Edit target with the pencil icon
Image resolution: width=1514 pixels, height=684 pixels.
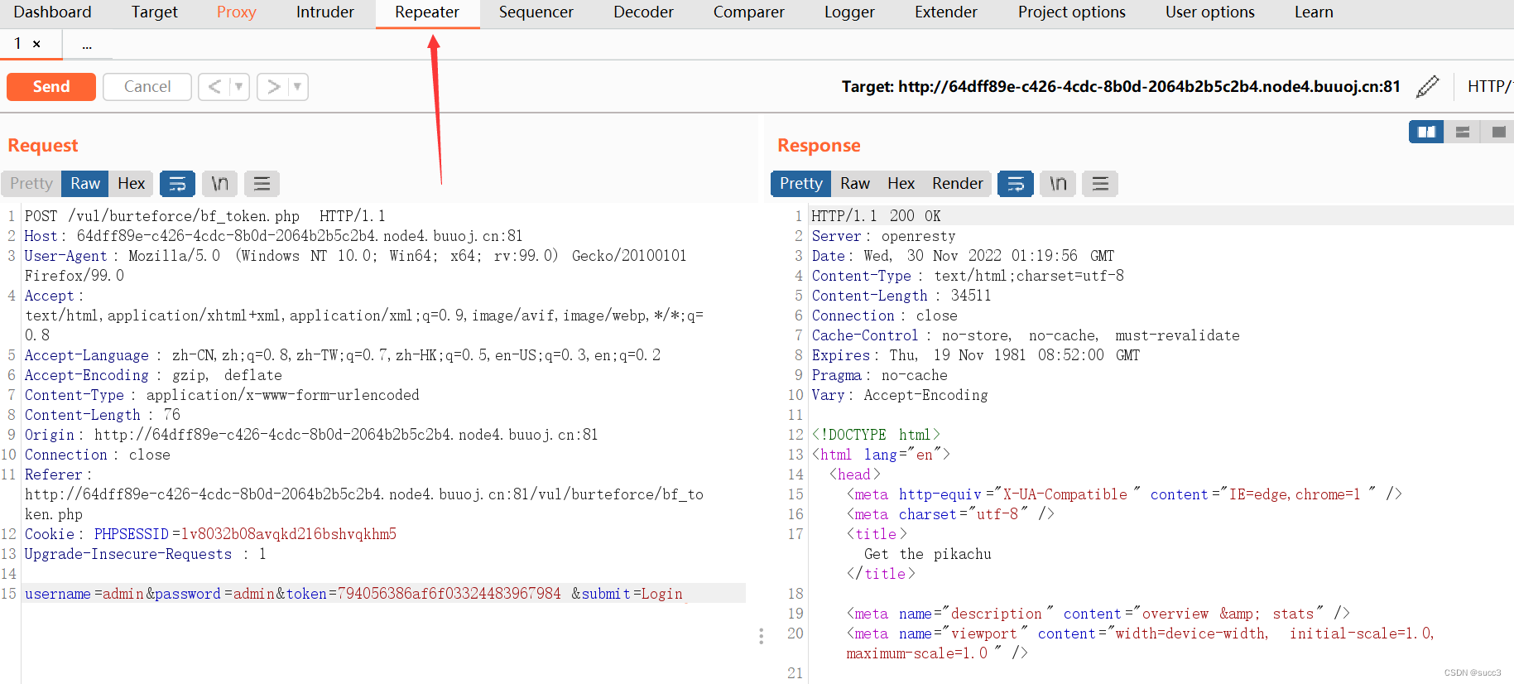1427,86
